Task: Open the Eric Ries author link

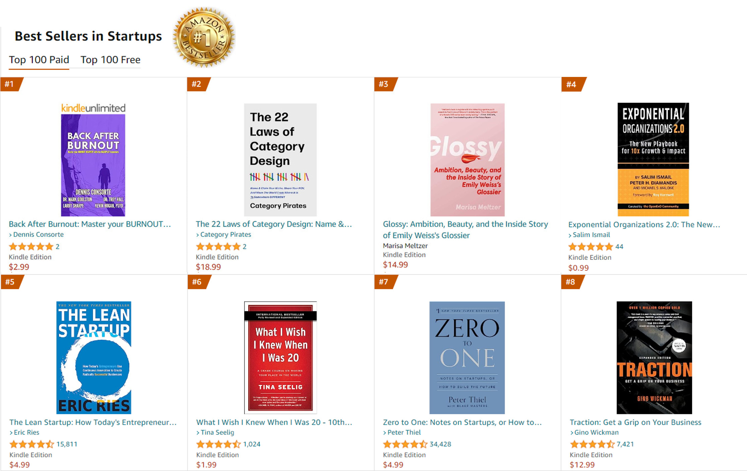Action: (x=26, y=432)
